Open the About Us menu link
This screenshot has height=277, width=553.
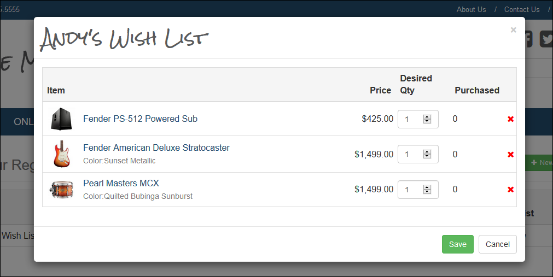click(471, 9)
